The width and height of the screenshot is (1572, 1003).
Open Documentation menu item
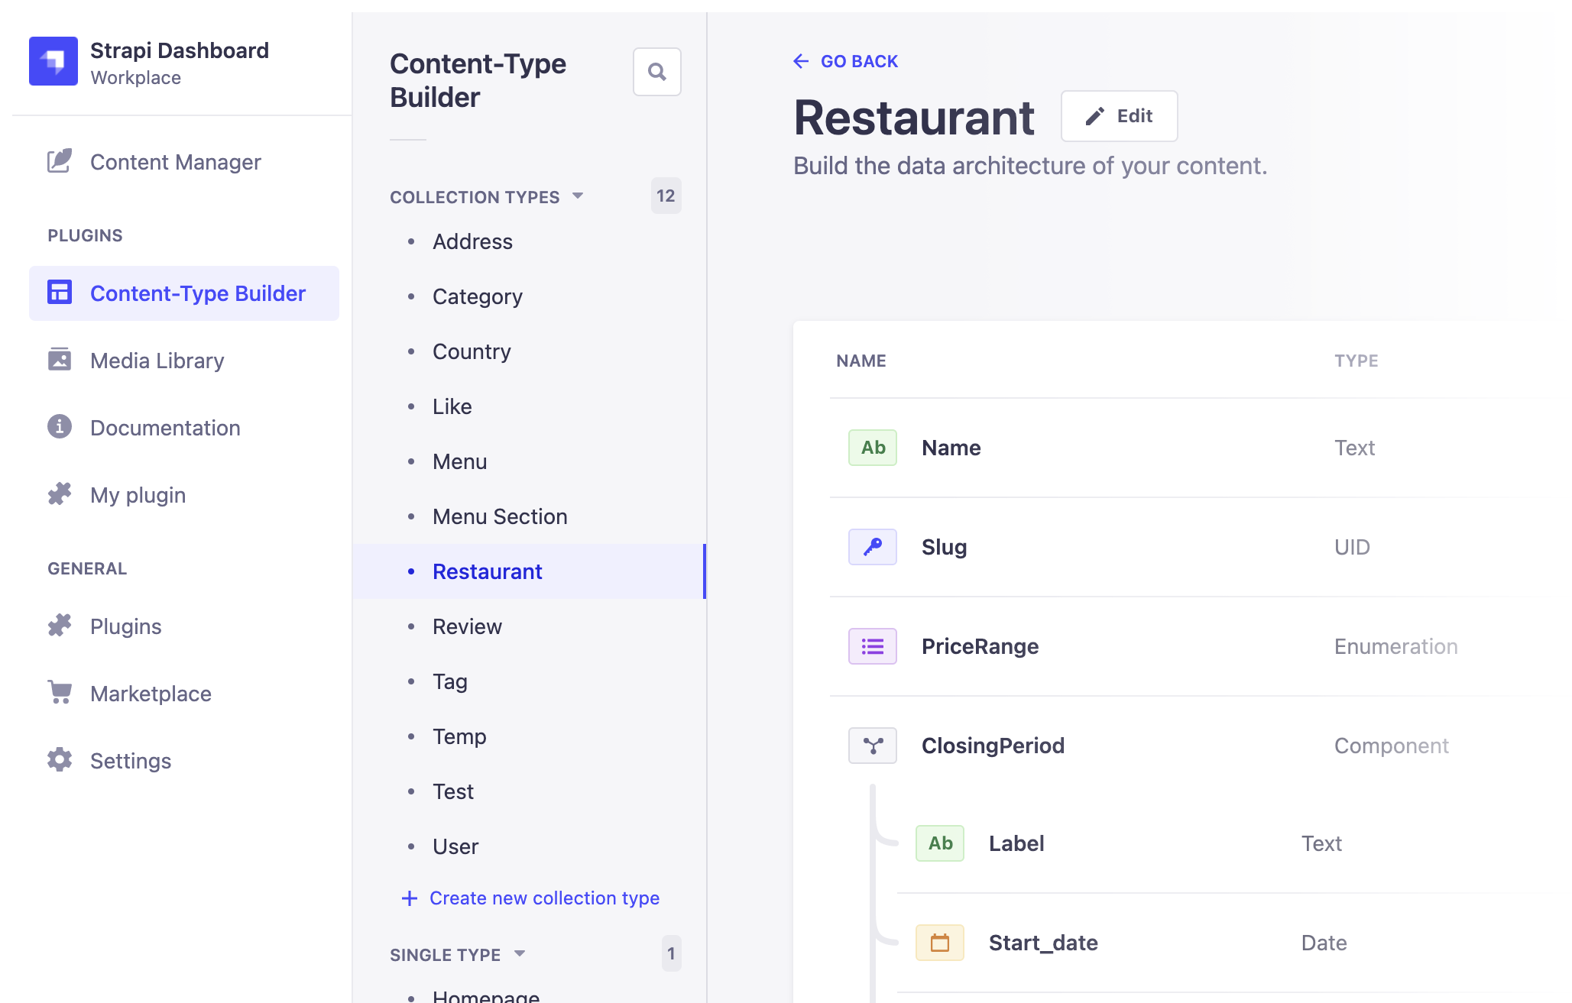tap(184, 428)
